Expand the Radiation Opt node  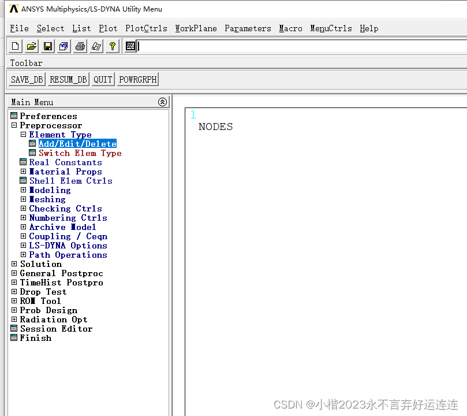click(x=14, y=319)
